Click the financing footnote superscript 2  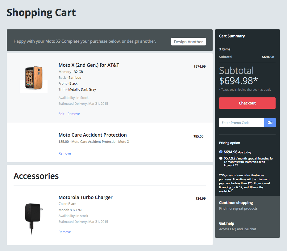point(232,190)
